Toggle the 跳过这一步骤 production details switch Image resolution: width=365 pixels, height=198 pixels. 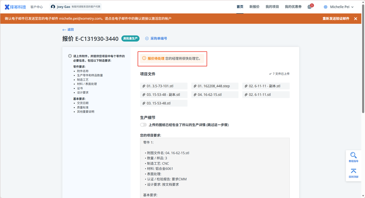pyautogui.click(x=143, y=125)
